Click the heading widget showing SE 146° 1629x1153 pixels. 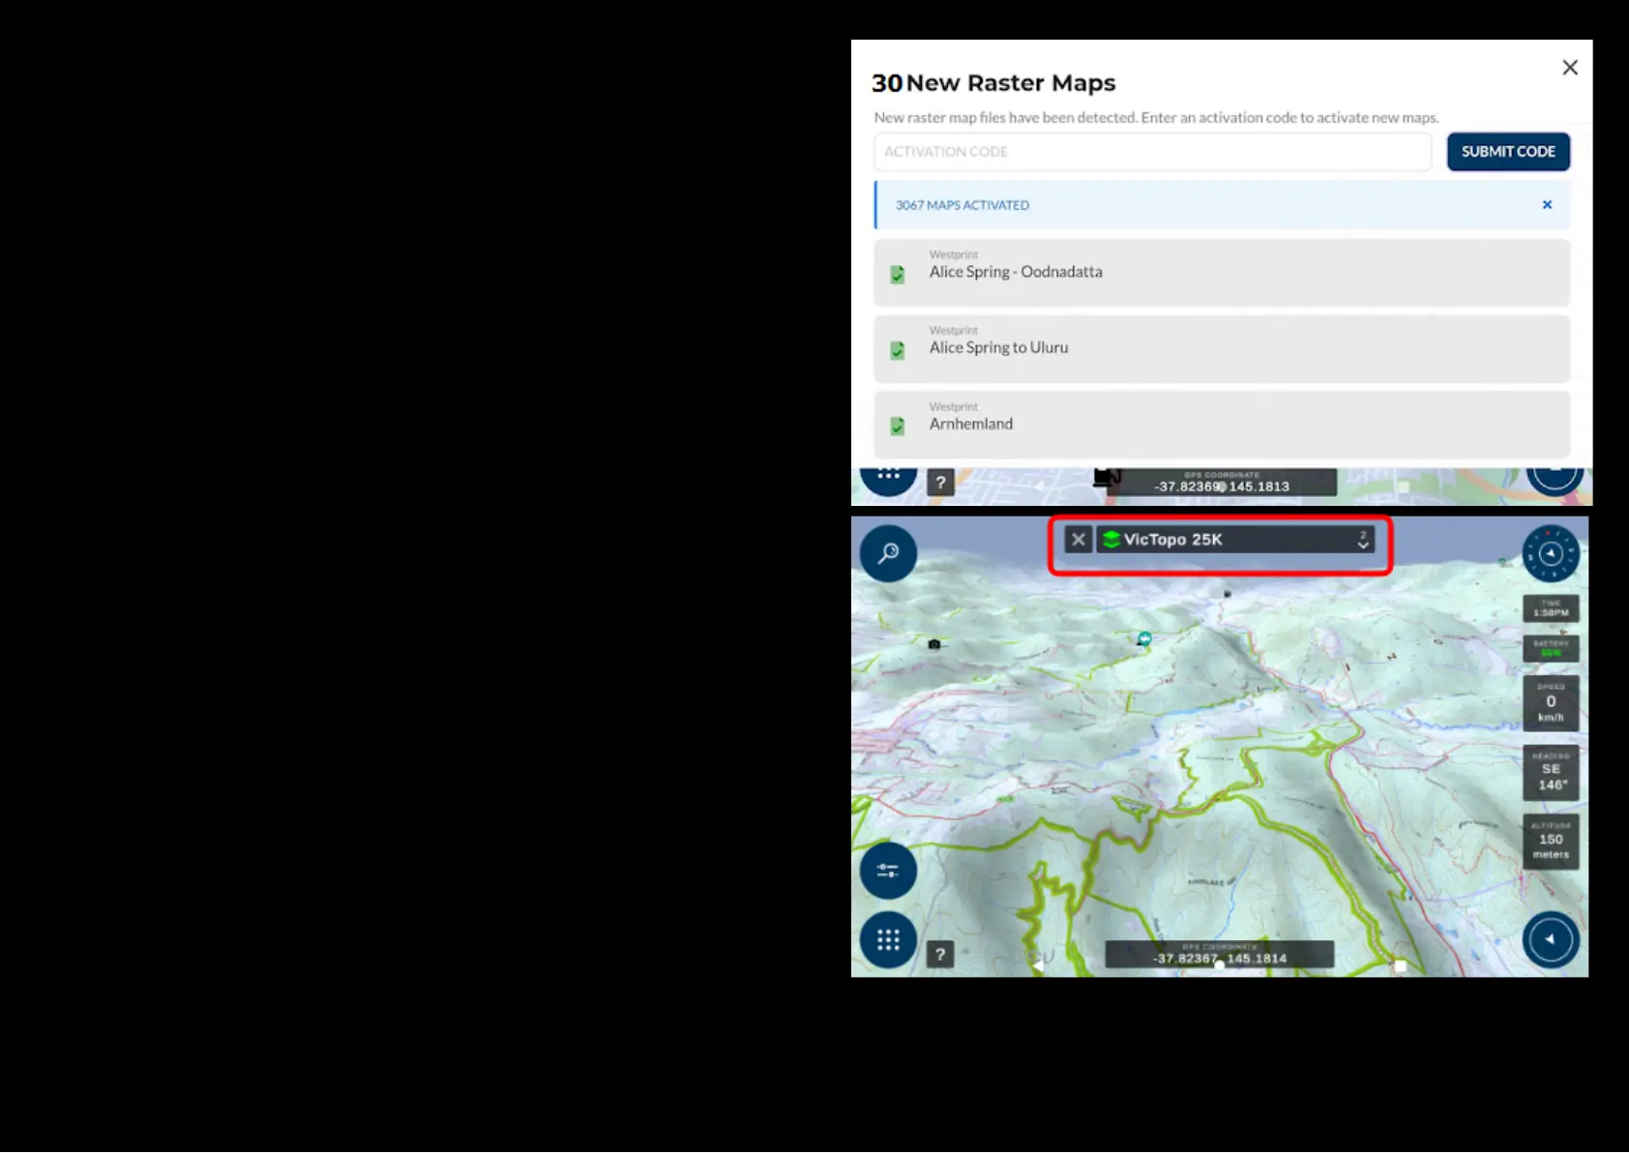click(x=1551, y=772)
